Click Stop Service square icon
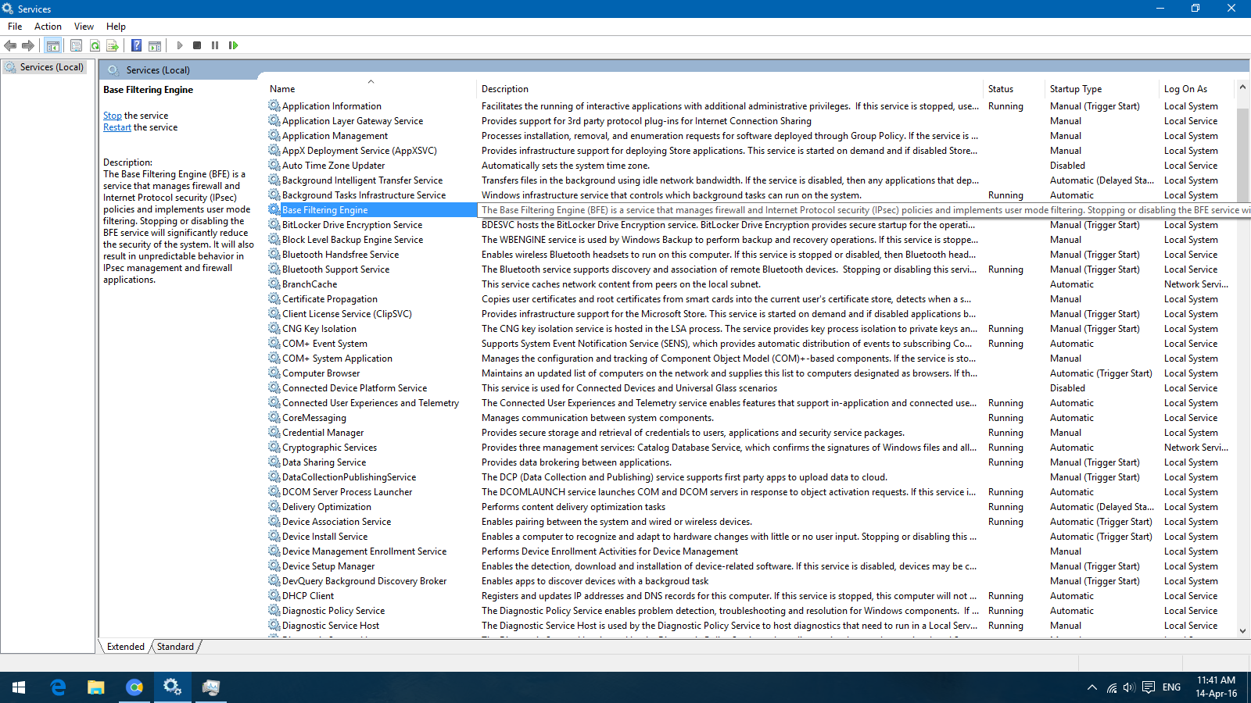 197,45
